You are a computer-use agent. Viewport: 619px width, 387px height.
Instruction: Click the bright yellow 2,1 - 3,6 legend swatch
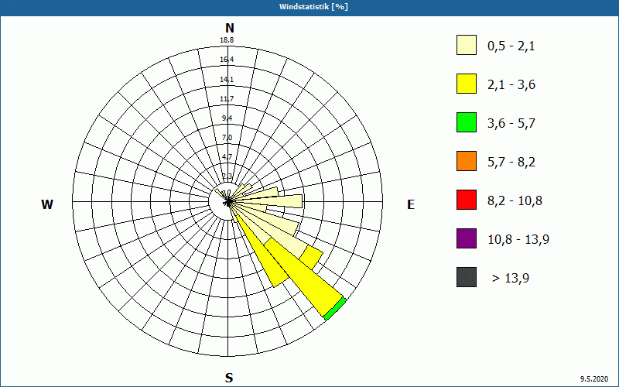pyautogui.click(x=467, y=84)
